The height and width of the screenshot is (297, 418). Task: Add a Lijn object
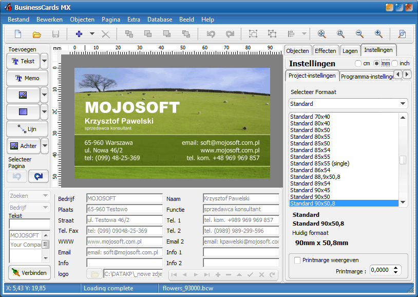27,129
